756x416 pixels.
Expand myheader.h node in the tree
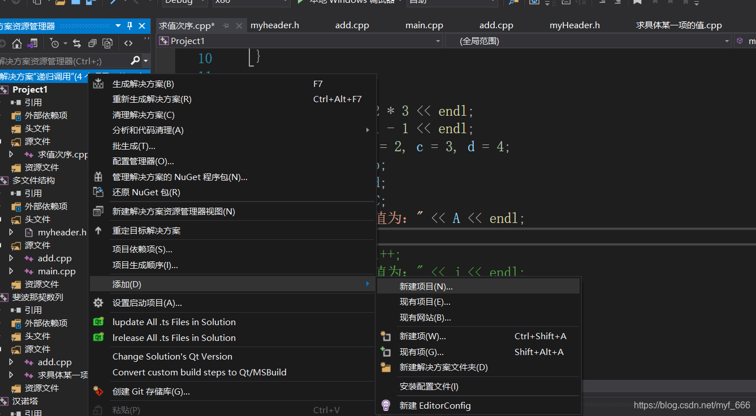(x=11, y=232)
